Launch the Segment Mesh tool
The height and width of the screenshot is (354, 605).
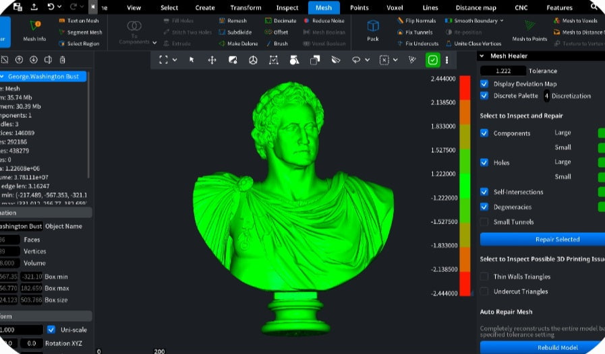(80, 32)
